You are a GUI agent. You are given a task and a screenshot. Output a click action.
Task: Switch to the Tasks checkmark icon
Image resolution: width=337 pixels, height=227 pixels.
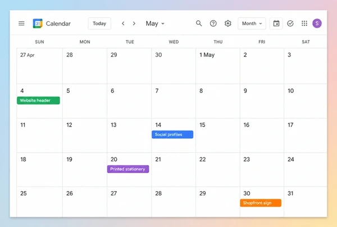tap(290, 23)
